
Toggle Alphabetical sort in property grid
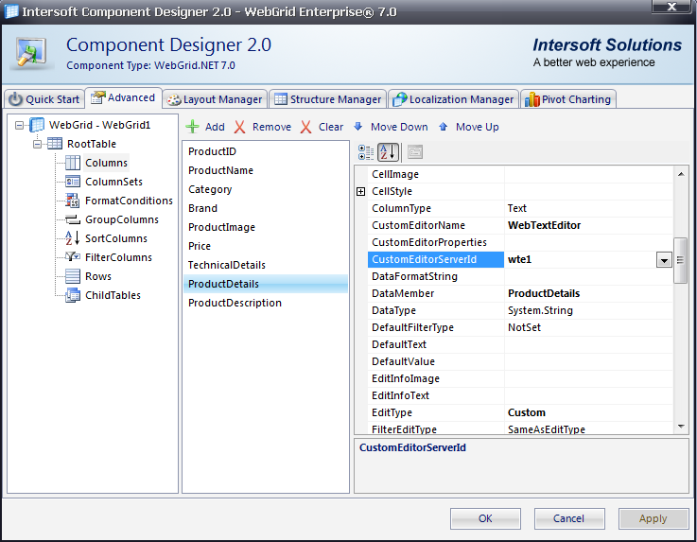[388, 152]
